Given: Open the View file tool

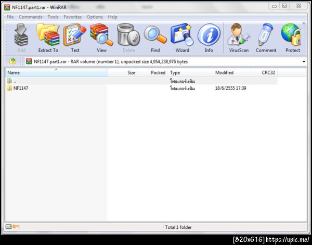Looking at the screenshot, I should pos(102,38).
